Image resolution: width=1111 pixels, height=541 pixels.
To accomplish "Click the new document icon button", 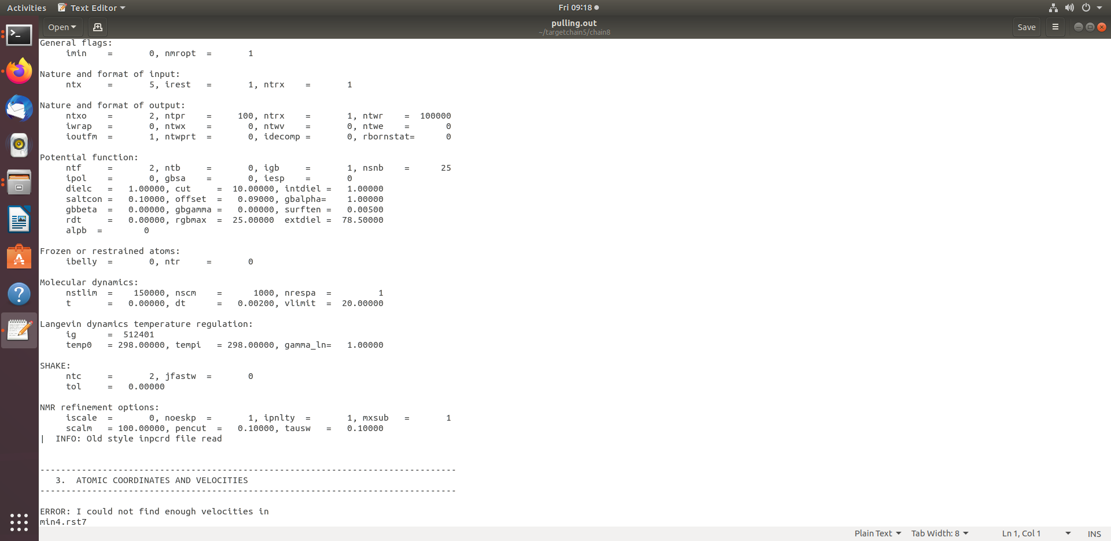I will [x=97, y=27].
